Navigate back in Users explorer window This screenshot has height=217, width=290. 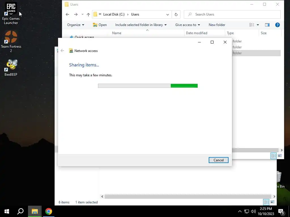tap(67, 14)
